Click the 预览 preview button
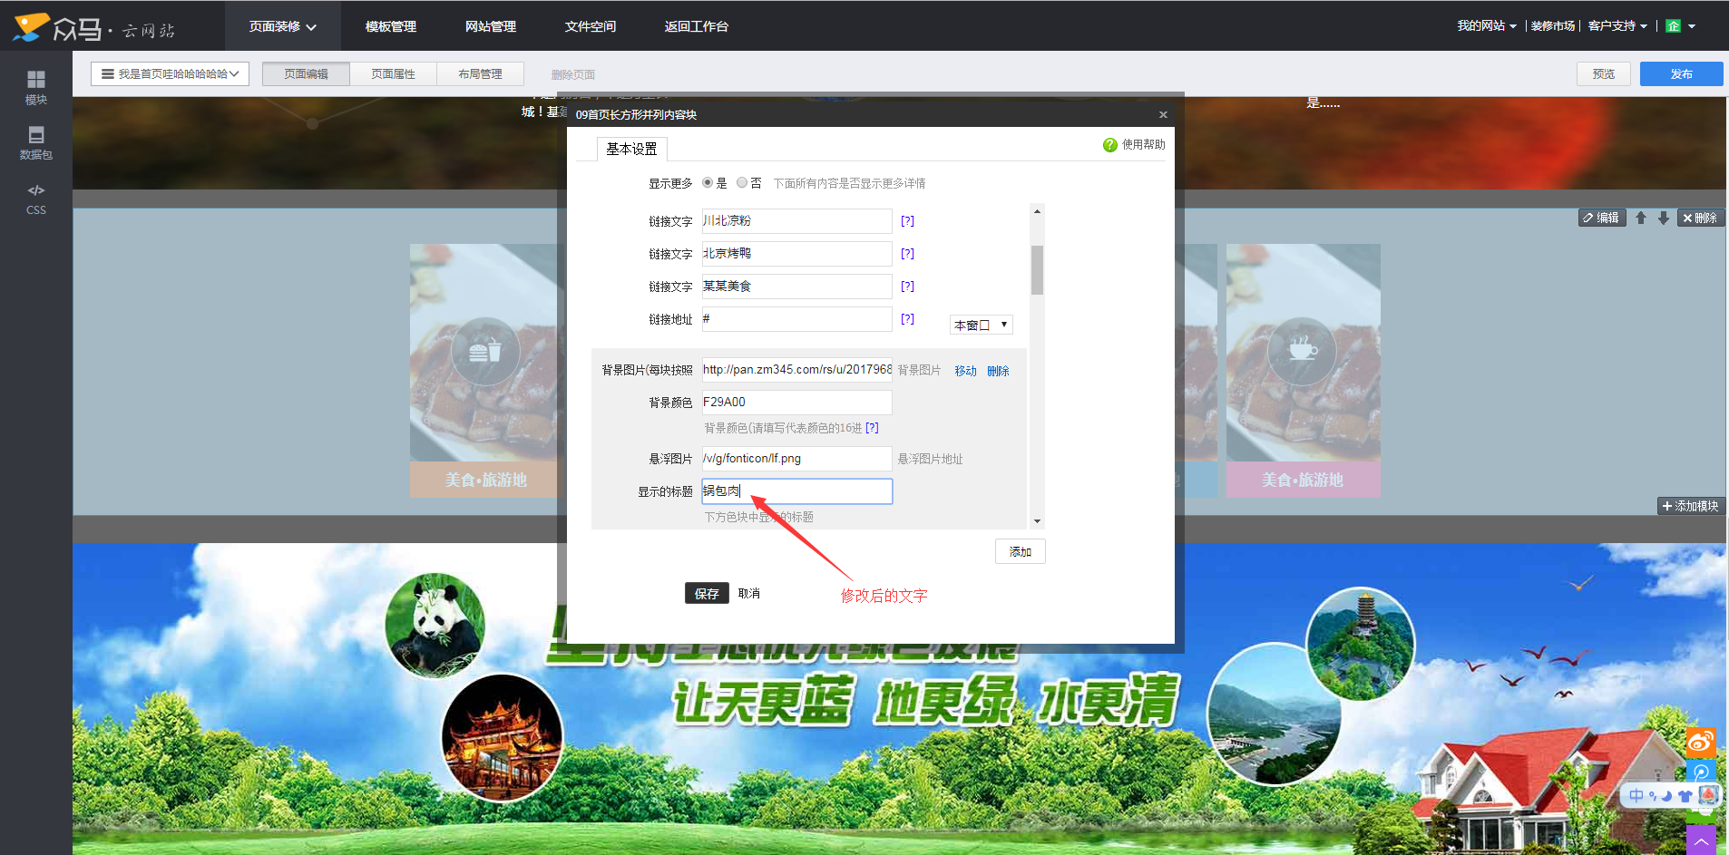1729x855 pixels. [x=1604, y=73]
